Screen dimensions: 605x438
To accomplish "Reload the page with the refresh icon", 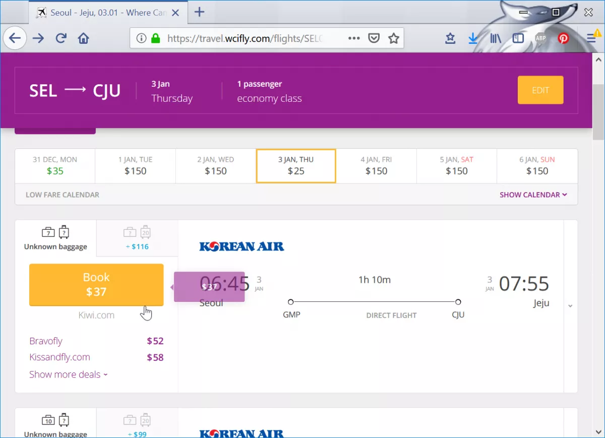I will [61, 38].
